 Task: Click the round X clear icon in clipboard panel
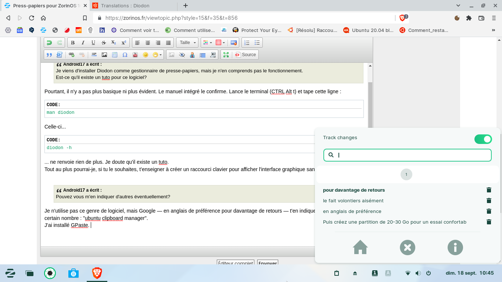(x=407, y=247)
